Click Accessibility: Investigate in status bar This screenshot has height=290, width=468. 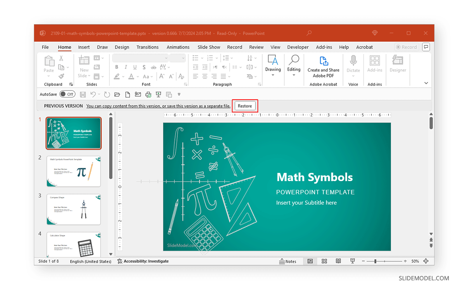click(x=143, y=261)
